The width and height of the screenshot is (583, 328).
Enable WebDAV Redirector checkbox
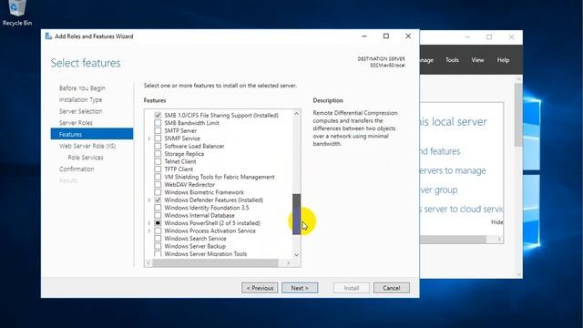click(x=158, y=184)
